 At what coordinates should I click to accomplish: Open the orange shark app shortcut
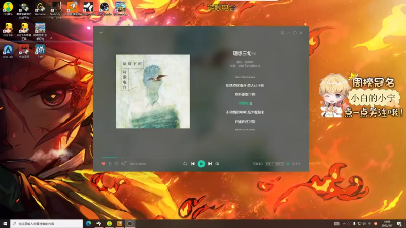[72, 9]
